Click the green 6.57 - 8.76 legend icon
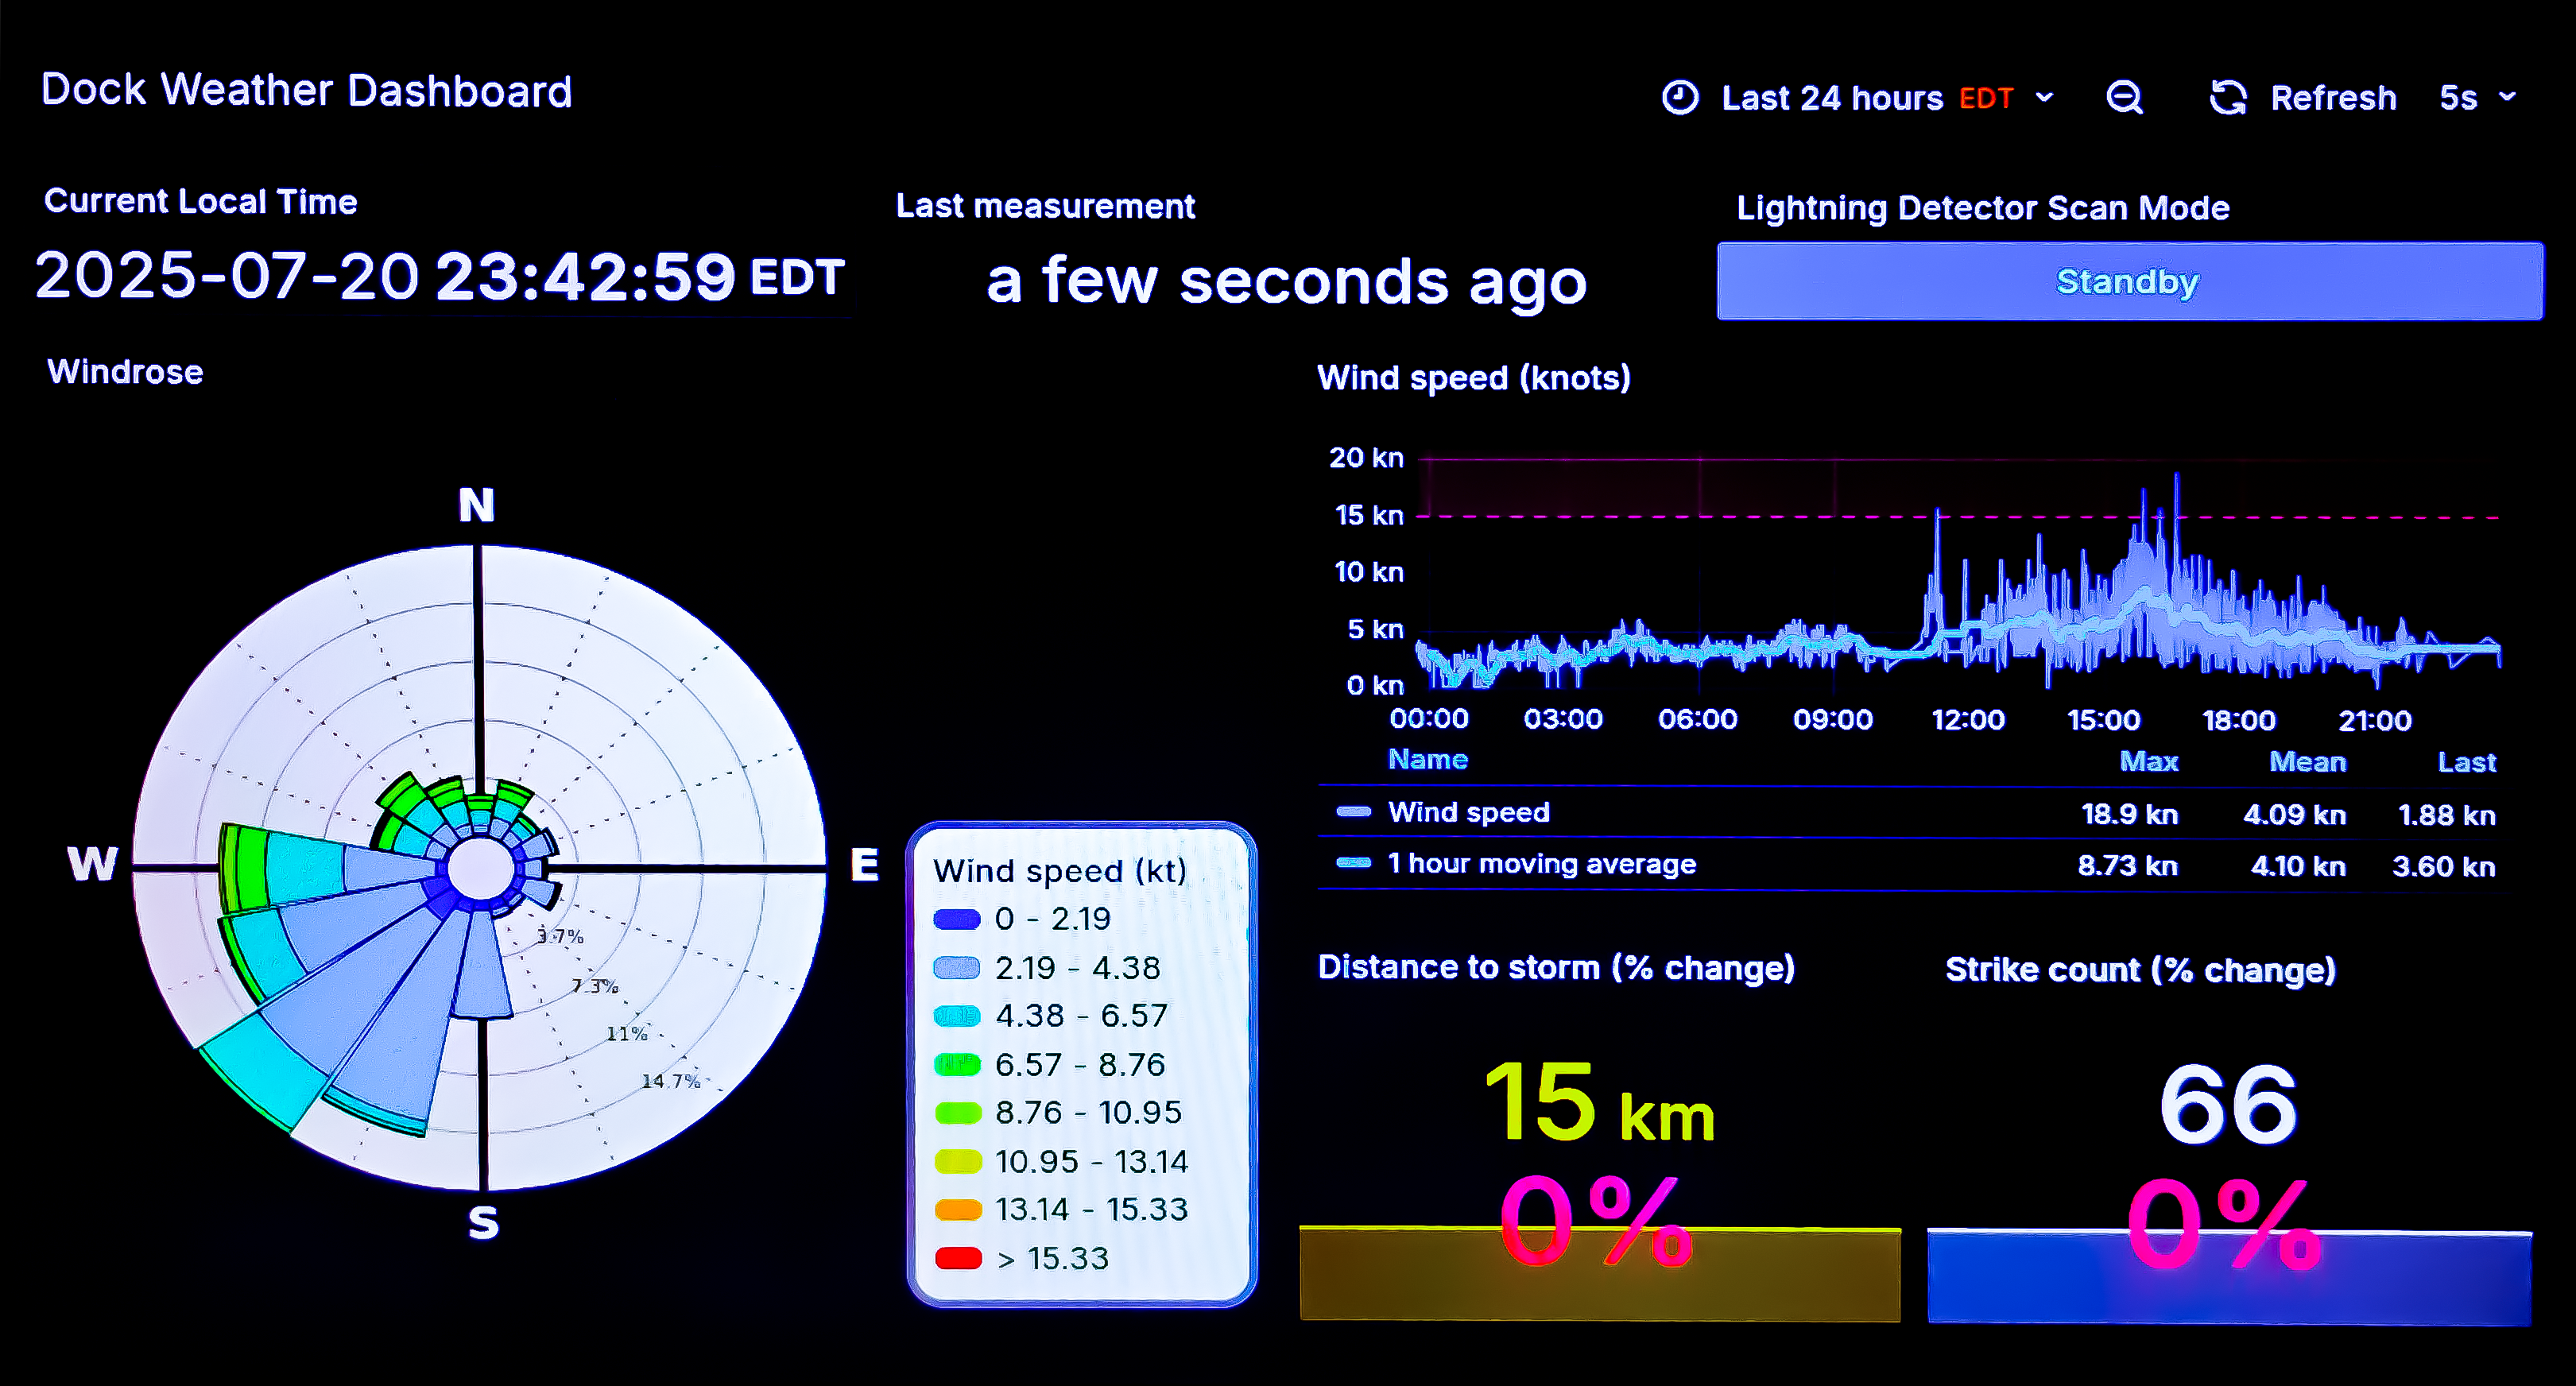 pos(957,1064)
